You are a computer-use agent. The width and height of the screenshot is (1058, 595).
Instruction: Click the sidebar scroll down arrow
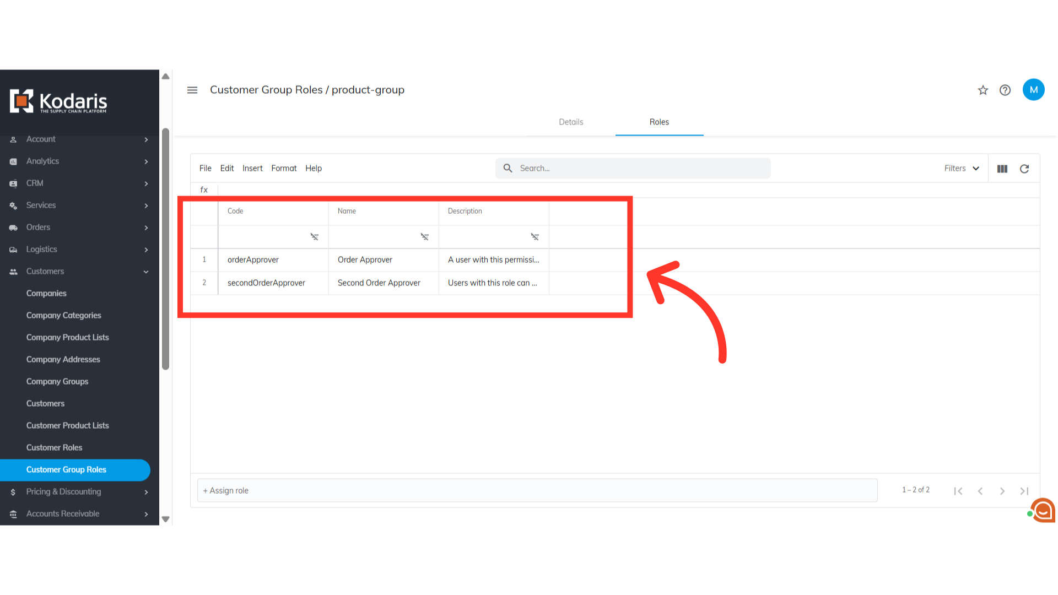coord(165,519)
